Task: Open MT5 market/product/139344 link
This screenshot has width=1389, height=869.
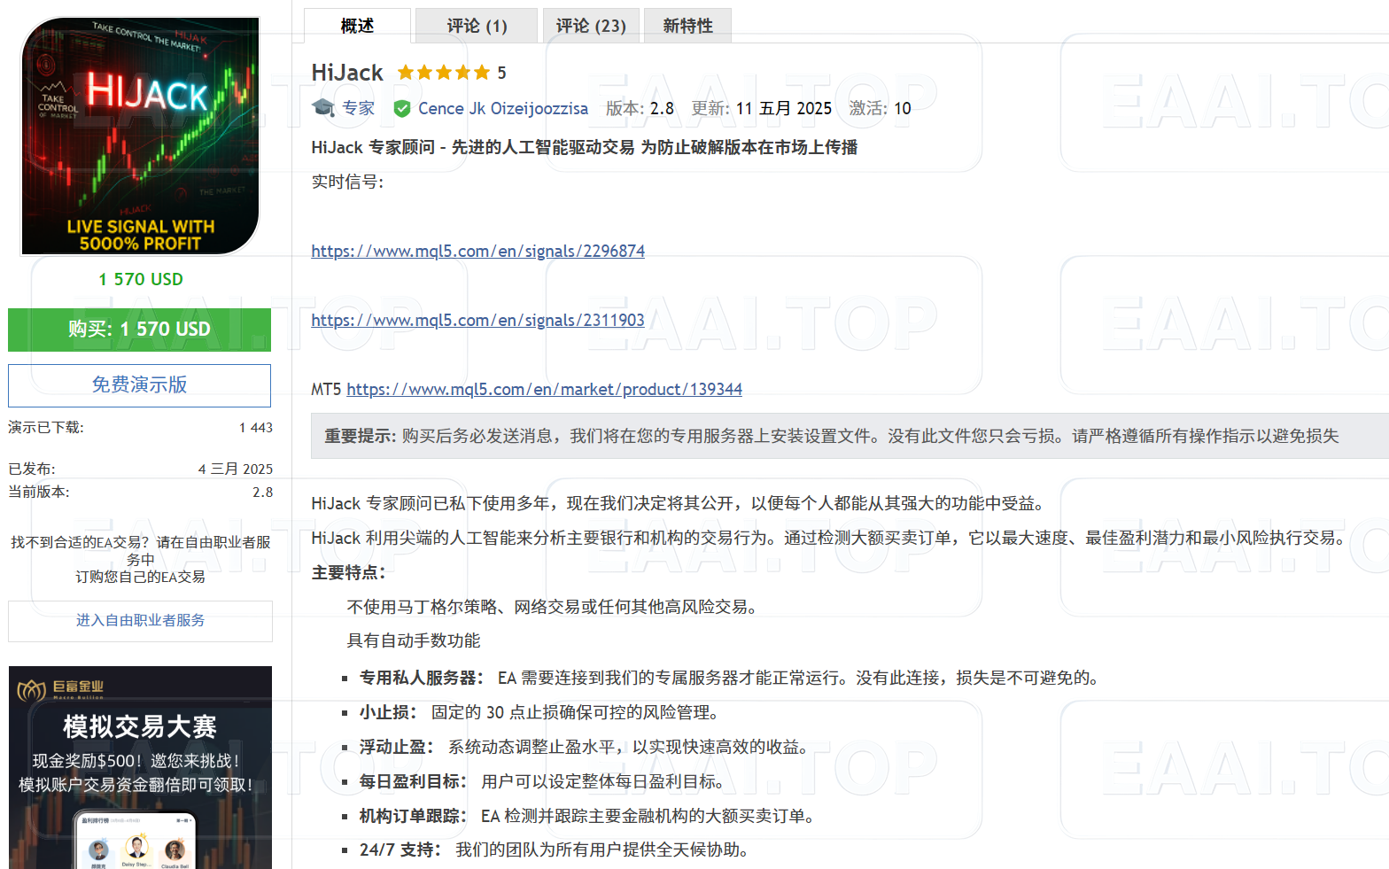Action: click(544, 389)
